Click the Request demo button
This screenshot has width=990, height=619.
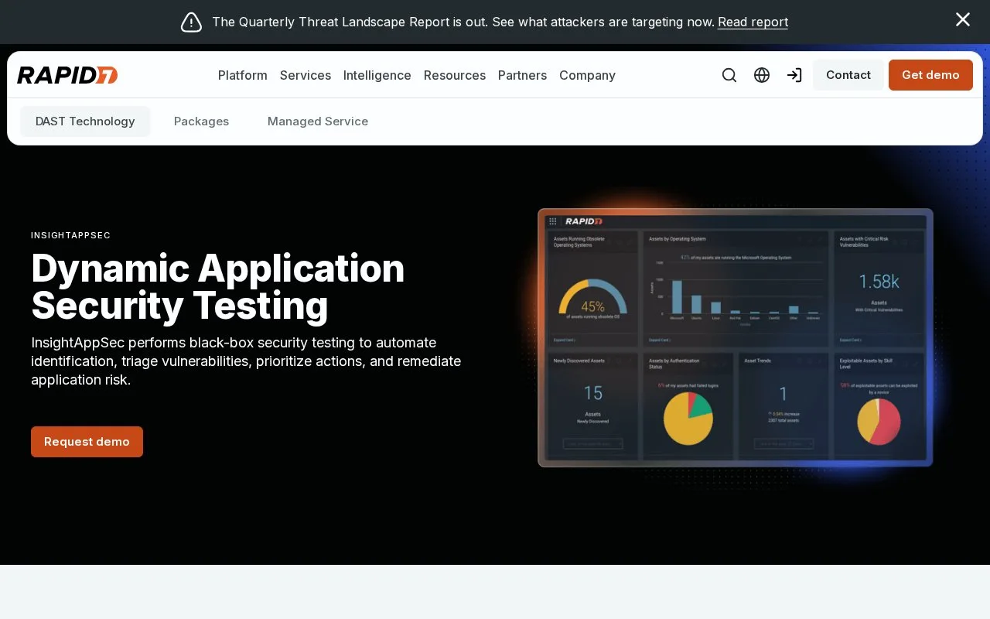[x=87, y=442]
